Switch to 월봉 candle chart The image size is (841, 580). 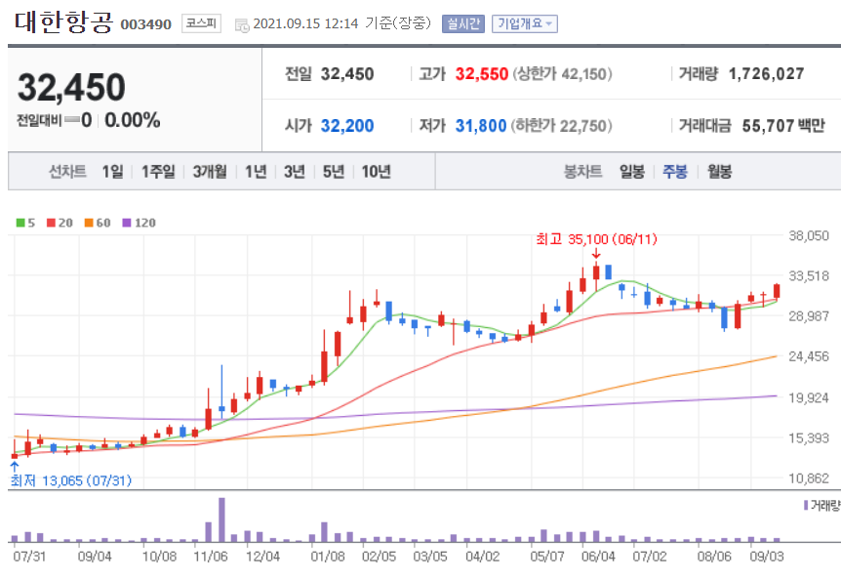pyautogui.click(x=719, y=171)
